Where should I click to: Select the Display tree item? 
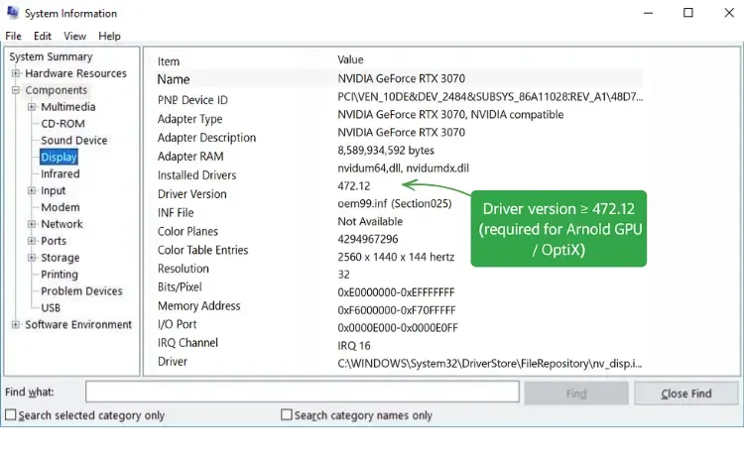point(59,157)
